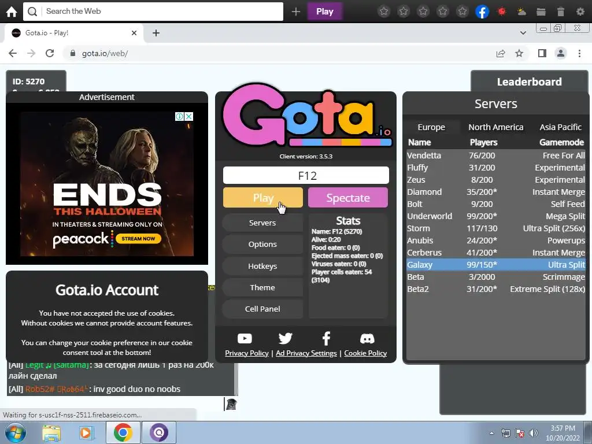
Task: Go back with the browser back arrow
Action: pyautogui.click(x=13, y=53)
